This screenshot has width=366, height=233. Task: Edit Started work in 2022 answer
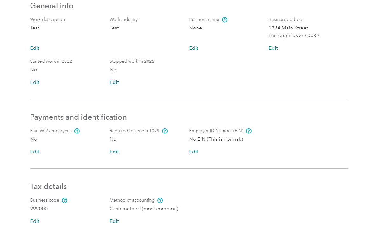coord(35,82)
